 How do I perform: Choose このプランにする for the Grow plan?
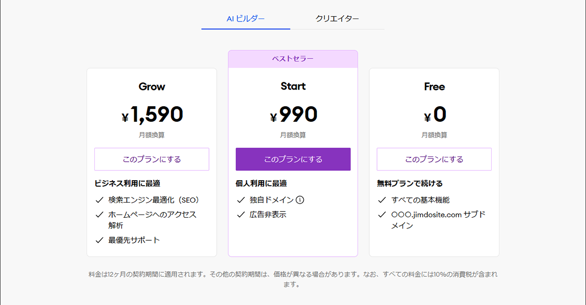click(x=151, y=159)
